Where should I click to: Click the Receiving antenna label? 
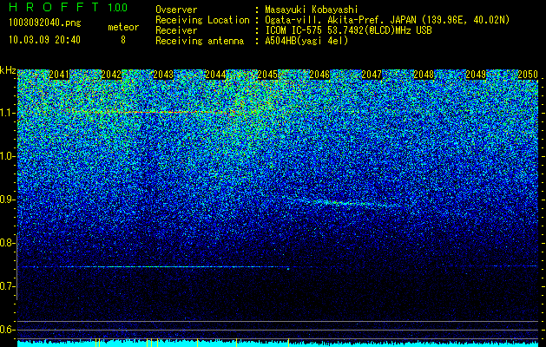[200, 41]
